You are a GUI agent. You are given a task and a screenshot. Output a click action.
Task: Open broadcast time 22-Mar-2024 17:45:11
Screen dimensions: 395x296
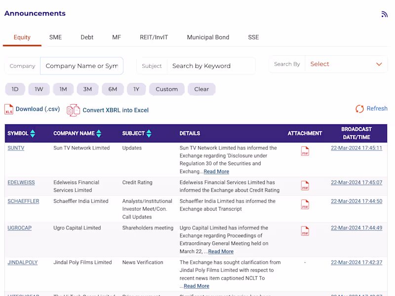click(x=356, y=148)
